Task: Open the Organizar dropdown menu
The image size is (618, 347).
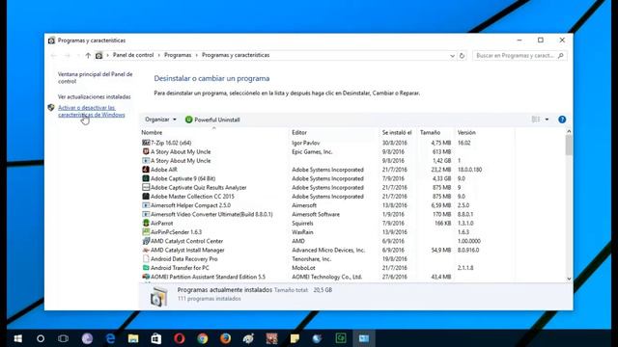Action: (160, 120)
